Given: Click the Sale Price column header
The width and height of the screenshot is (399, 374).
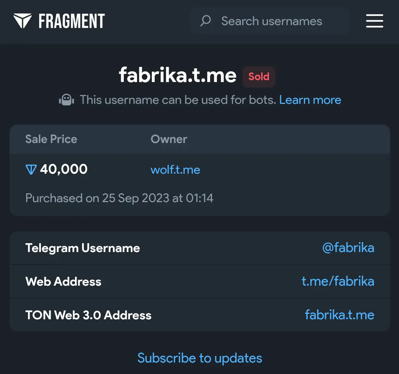Looking at the screenshot, I should click(x=51, y=139).
